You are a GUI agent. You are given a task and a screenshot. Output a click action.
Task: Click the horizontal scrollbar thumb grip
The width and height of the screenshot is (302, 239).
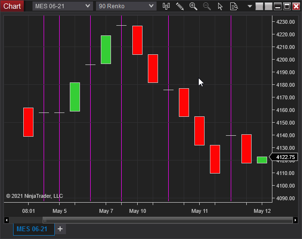[x=45, y=220]
